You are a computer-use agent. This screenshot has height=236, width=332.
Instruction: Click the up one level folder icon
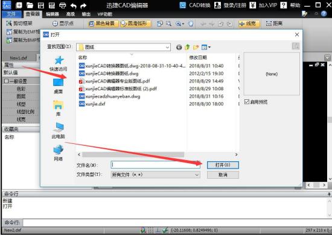tap(187, 47)
